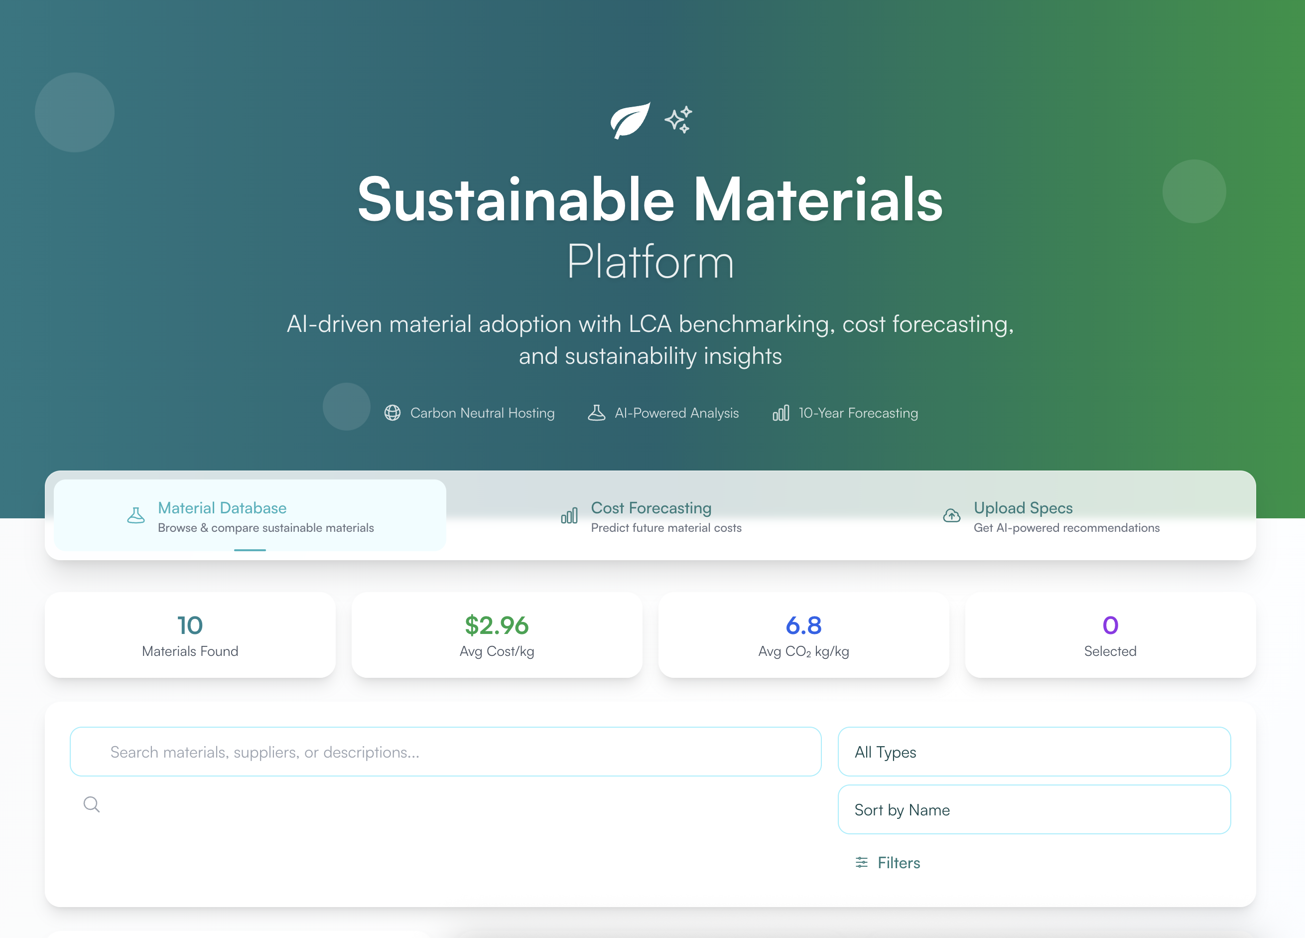Click the leaf logo icon

[x=630, y=120]
